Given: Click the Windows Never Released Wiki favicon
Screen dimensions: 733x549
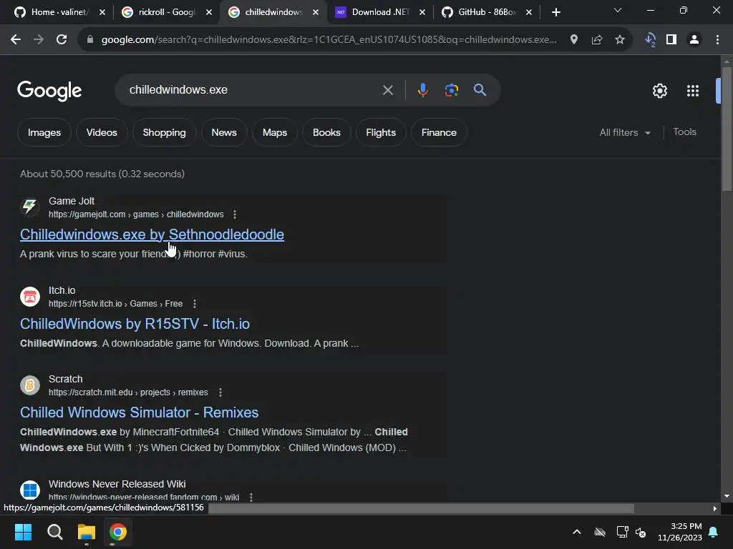Looking at the screenshot, I should [x=30, y=490].
